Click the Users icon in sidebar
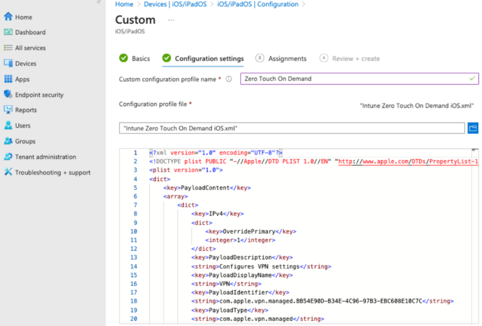This screenshot has height=326, width=482. [8, 126]
